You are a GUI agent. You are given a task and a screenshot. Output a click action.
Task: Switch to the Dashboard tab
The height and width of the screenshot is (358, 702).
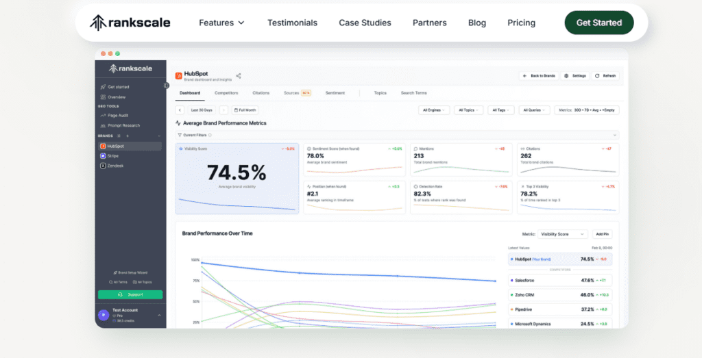[x=190, y=93]
